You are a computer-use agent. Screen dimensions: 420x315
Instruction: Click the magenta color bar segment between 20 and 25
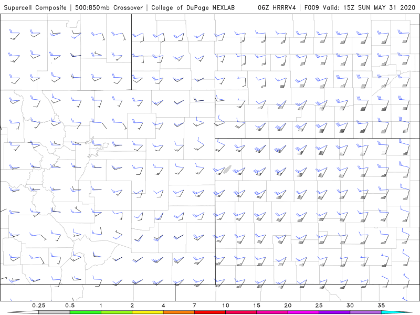click(303, 312)
